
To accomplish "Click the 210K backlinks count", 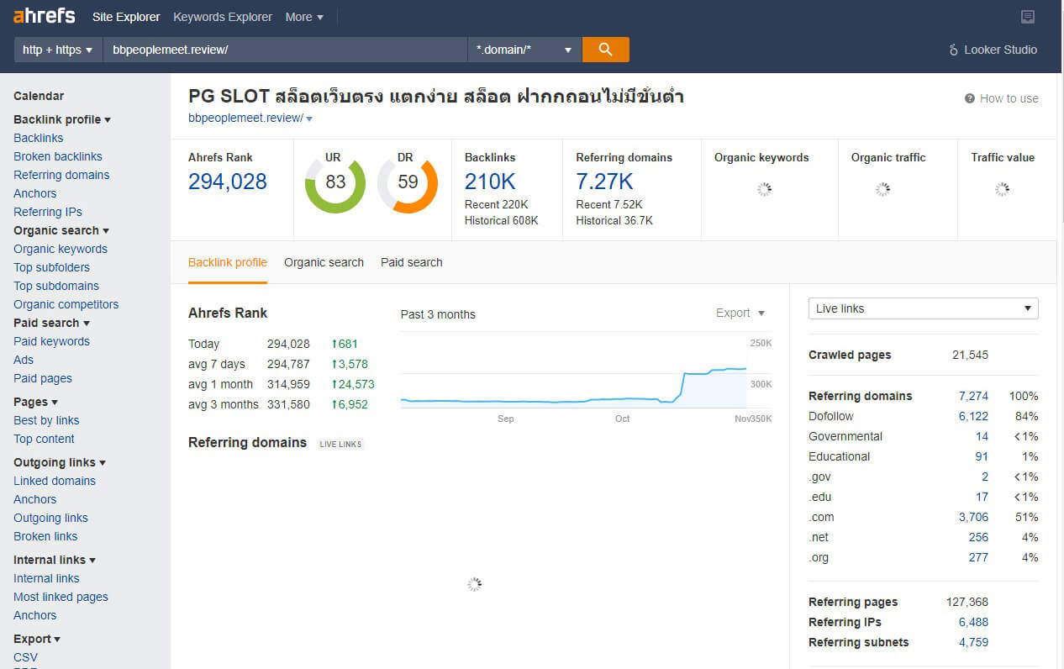I will [x=490, y=182].
